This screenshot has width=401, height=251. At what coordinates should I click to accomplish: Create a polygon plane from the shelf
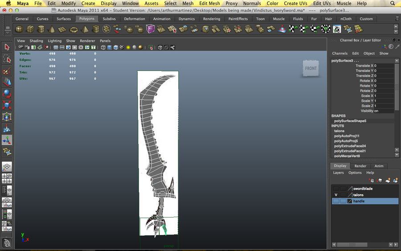62,29
